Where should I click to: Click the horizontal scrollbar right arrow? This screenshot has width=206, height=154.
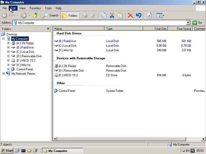203,139
